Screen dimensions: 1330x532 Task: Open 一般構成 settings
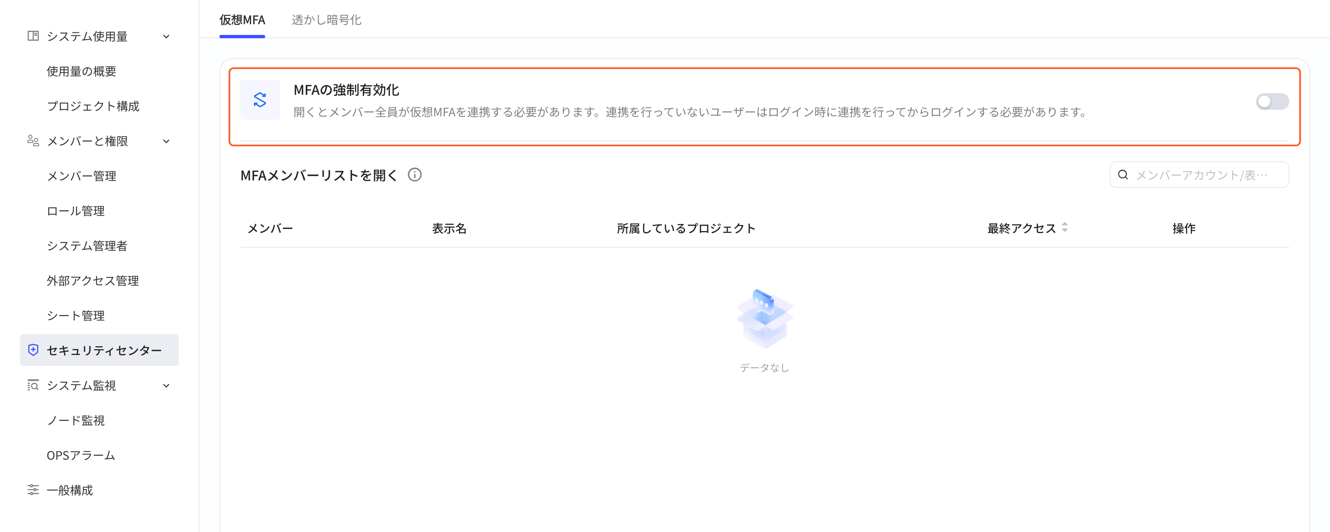(x=70, y=490)
